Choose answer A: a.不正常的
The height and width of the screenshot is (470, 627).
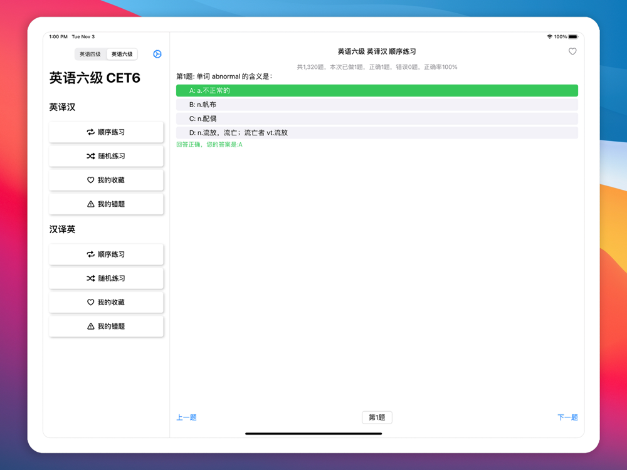tap(377, 91)
